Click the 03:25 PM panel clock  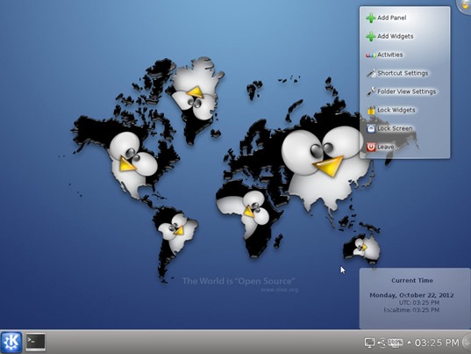(437, 343)
